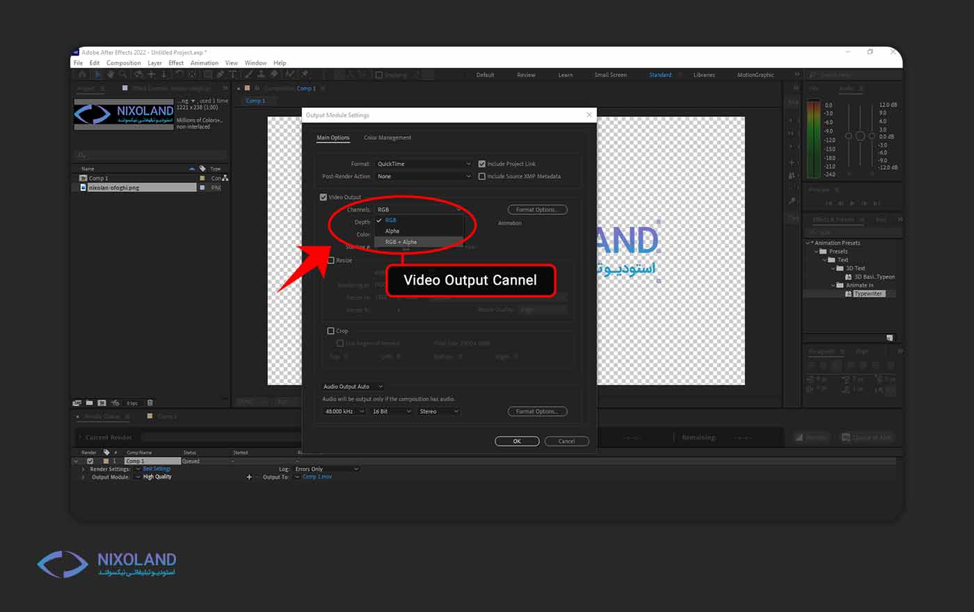Go to the Home screen icon

point(82,74)
